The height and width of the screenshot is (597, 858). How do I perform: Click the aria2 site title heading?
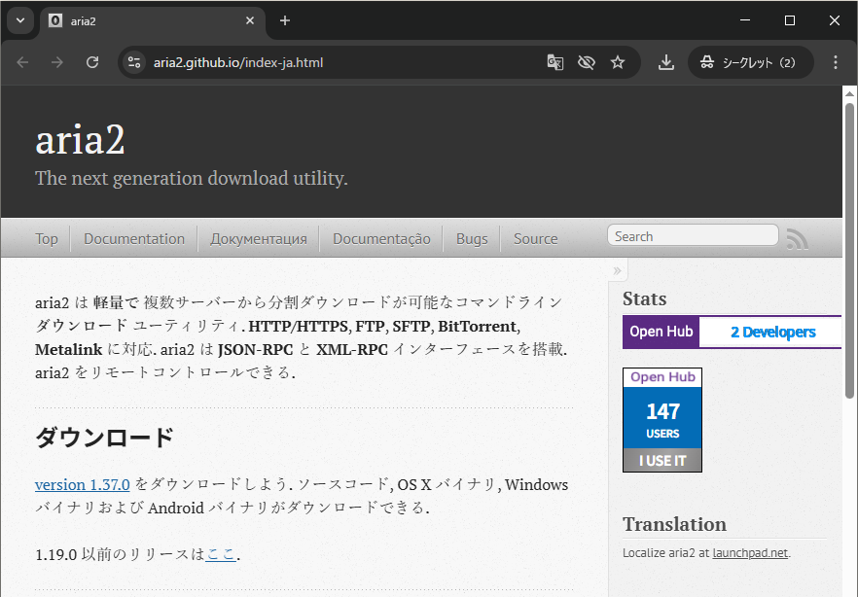click(x=80, y=140)
